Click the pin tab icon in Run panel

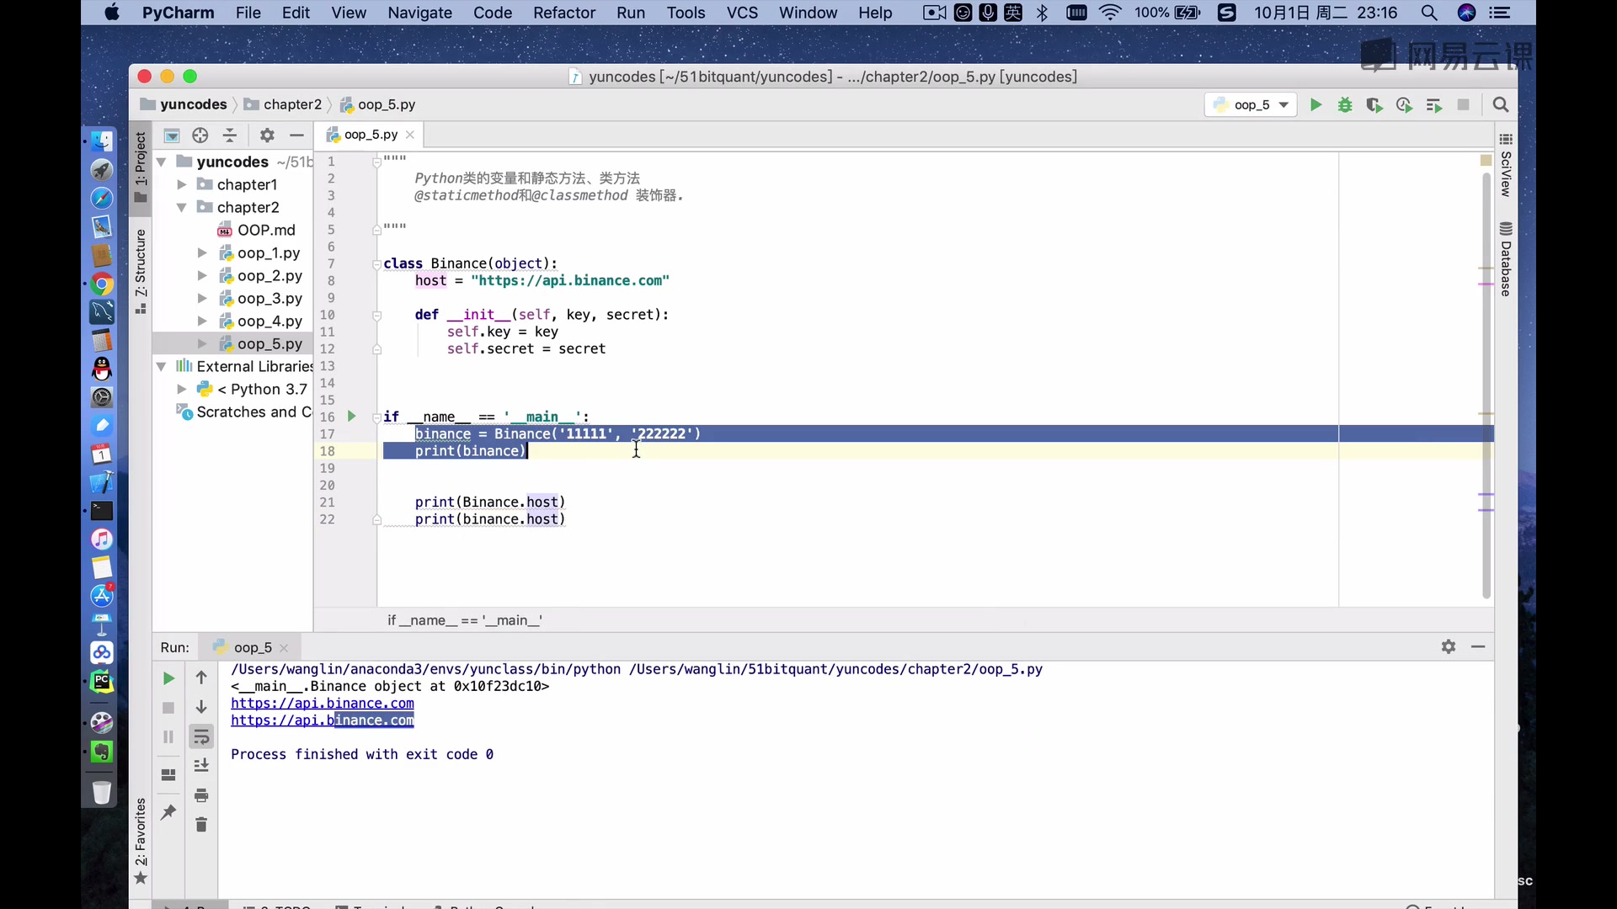[x=168, y=812]
